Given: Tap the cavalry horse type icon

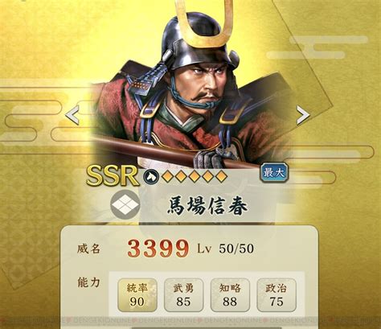Looking at the screenshot, I should point(151,177).
